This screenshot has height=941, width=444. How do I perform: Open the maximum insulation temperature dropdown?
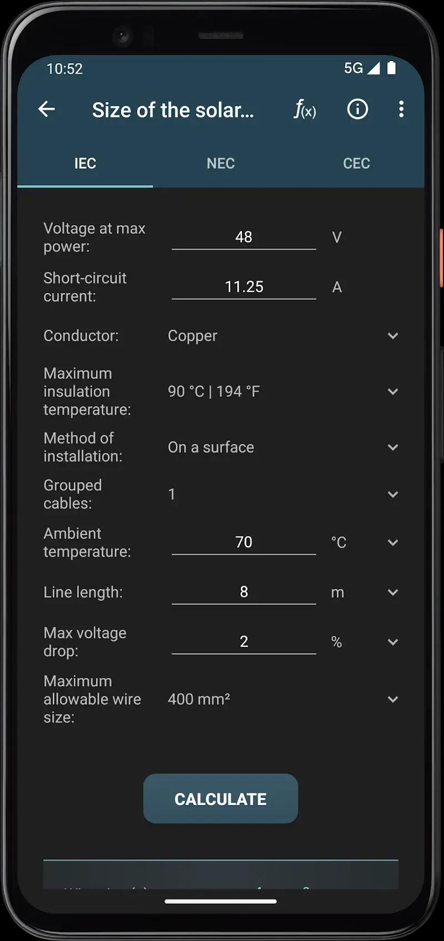pos(392,392)
